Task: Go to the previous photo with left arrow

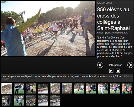Action: point(100,65)
